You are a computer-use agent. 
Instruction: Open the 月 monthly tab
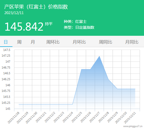click(x=33, y=42)
